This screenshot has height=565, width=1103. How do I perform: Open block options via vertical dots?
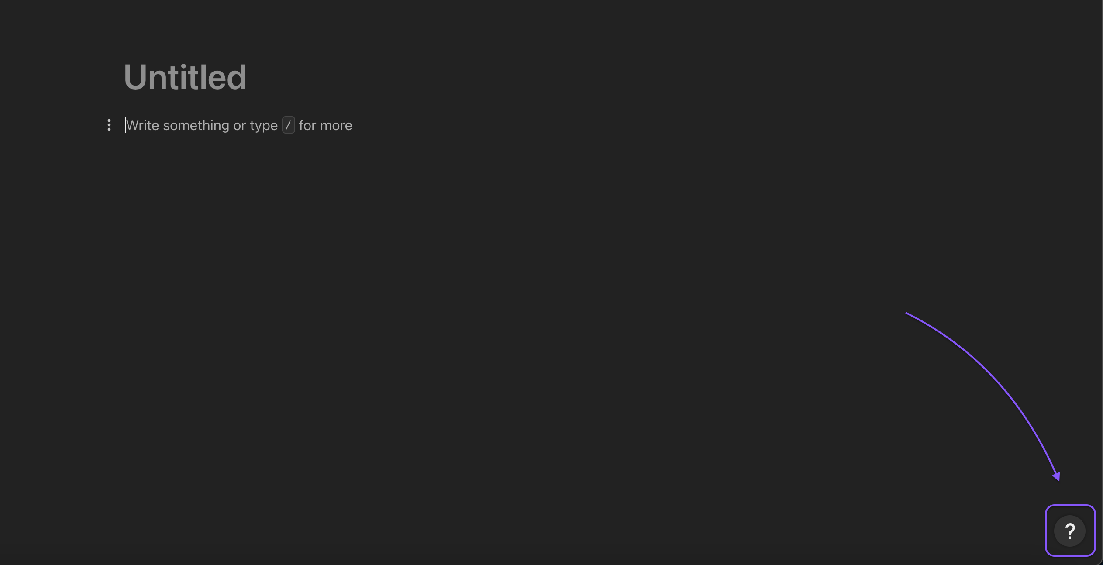[109, 125]
